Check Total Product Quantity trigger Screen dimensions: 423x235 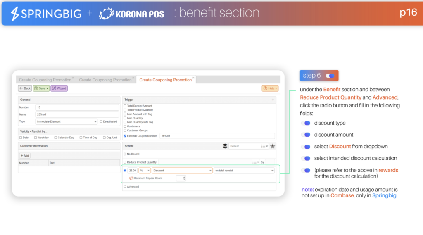pyautogui.click(x=125, y=110)
